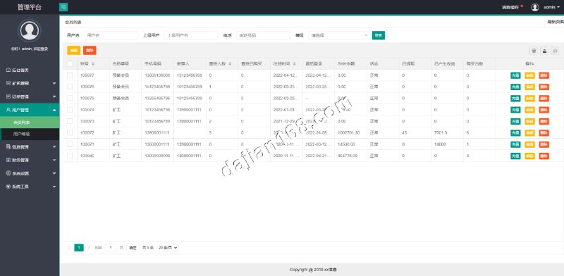564x276 pixels.
Task: Expand the 财务管理 sidebar menu
Action: (30, 160)
